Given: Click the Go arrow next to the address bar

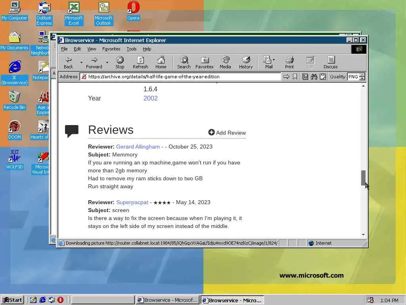Looking at the screenshot, I should [x=286, y=77].
